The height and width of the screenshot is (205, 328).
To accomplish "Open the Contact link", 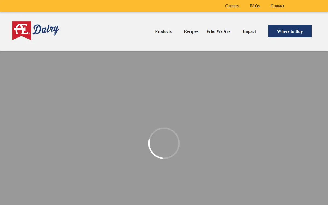I will click(x=277, y=6).
